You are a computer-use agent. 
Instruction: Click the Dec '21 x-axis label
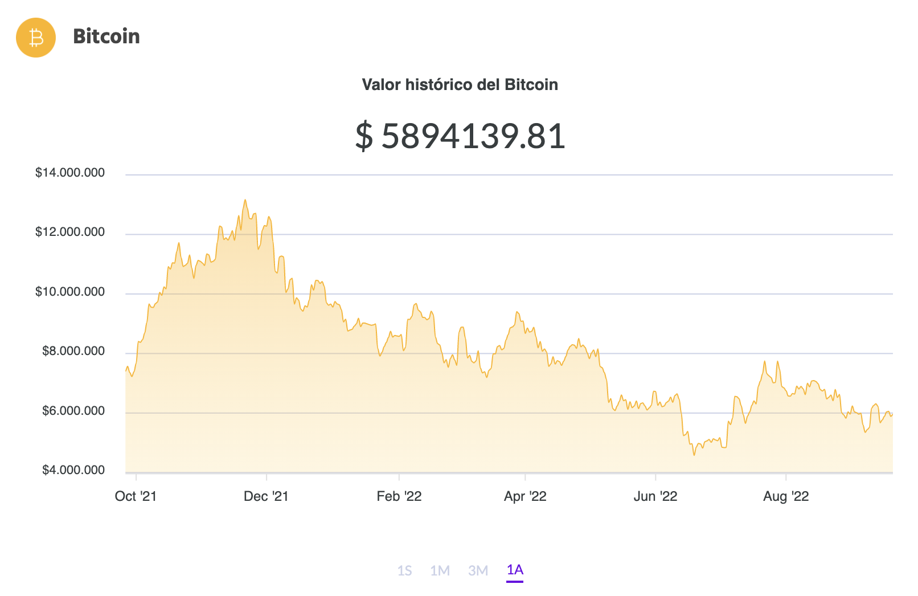(x=266, y=496)
